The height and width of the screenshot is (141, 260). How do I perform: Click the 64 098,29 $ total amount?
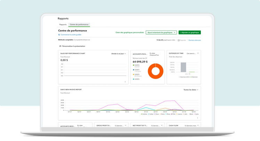coord(140,62)
